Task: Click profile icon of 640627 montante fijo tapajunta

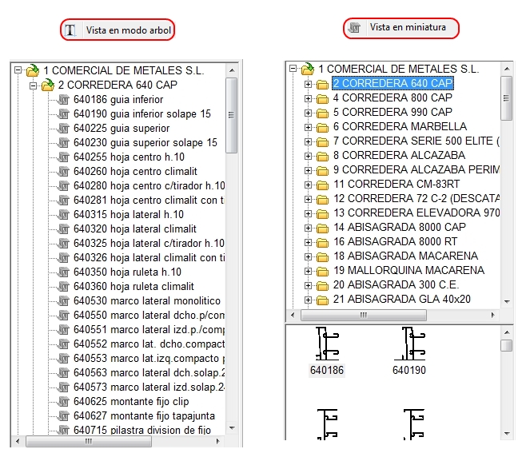Action: coord(63,416)
